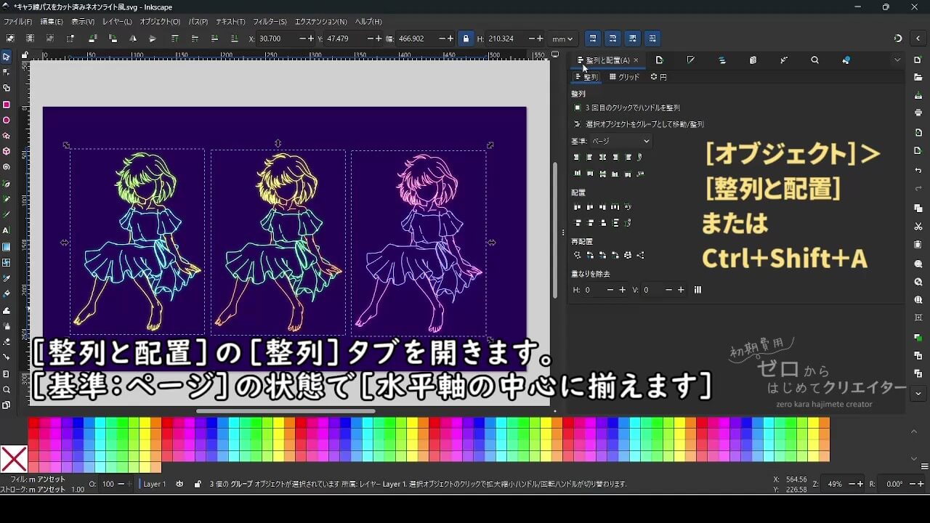Pick the Circle/Ellipse tool
Image resolution: width=930 pixels, height=523 pixels.
click(8, 121)
